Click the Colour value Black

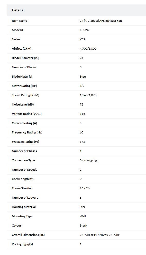point(84,226)
